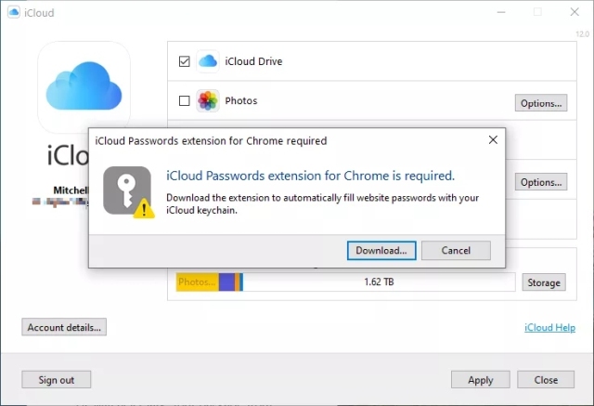Click the large iCloud logo on left

click(x=84, y=86)
